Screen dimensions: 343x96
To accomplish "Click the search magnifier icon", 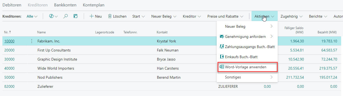I will 66,16.
